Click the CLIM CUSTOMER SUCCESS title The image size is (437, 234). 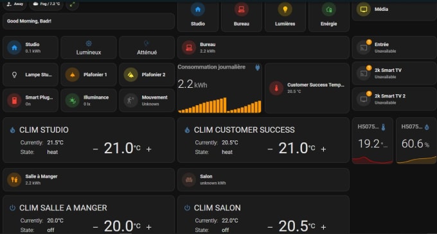pyautogui.click(x=244, y=130)
